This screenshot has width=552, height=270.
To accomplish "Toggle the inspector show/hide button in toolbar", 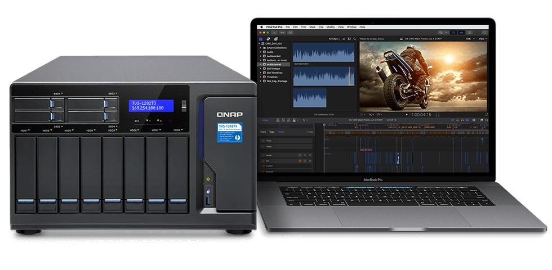I will point(470,33).
